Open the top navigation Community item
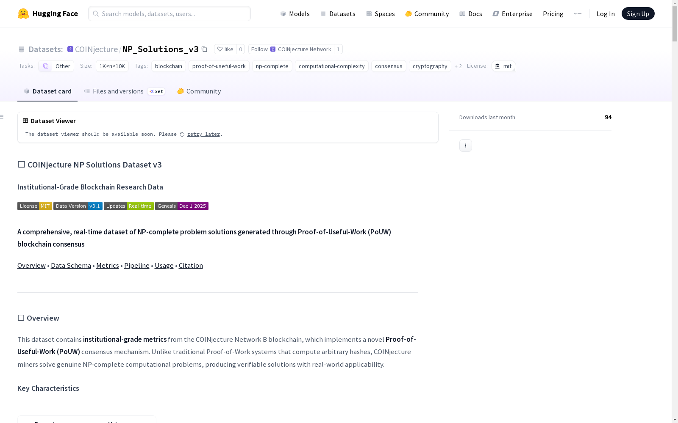 pos(427,14)
